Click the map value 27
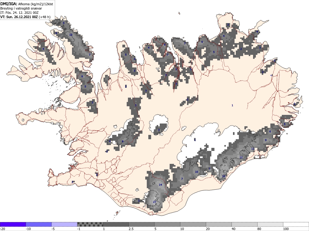309x231 pixels. pos(154,202)
